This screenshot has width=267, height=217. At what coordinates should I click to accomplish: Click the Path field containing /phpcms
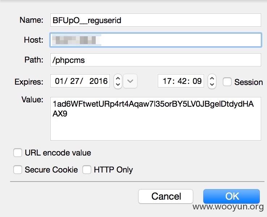point(156,60)
